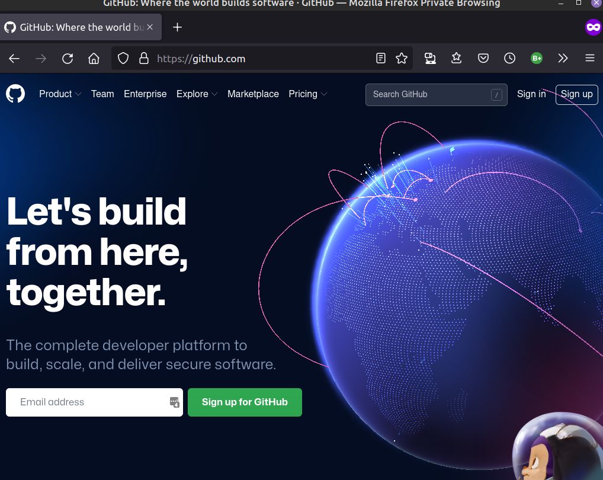Go back with the browser back arrow
The height and width of the screenshot is (480, 603).
click(14, 59)
